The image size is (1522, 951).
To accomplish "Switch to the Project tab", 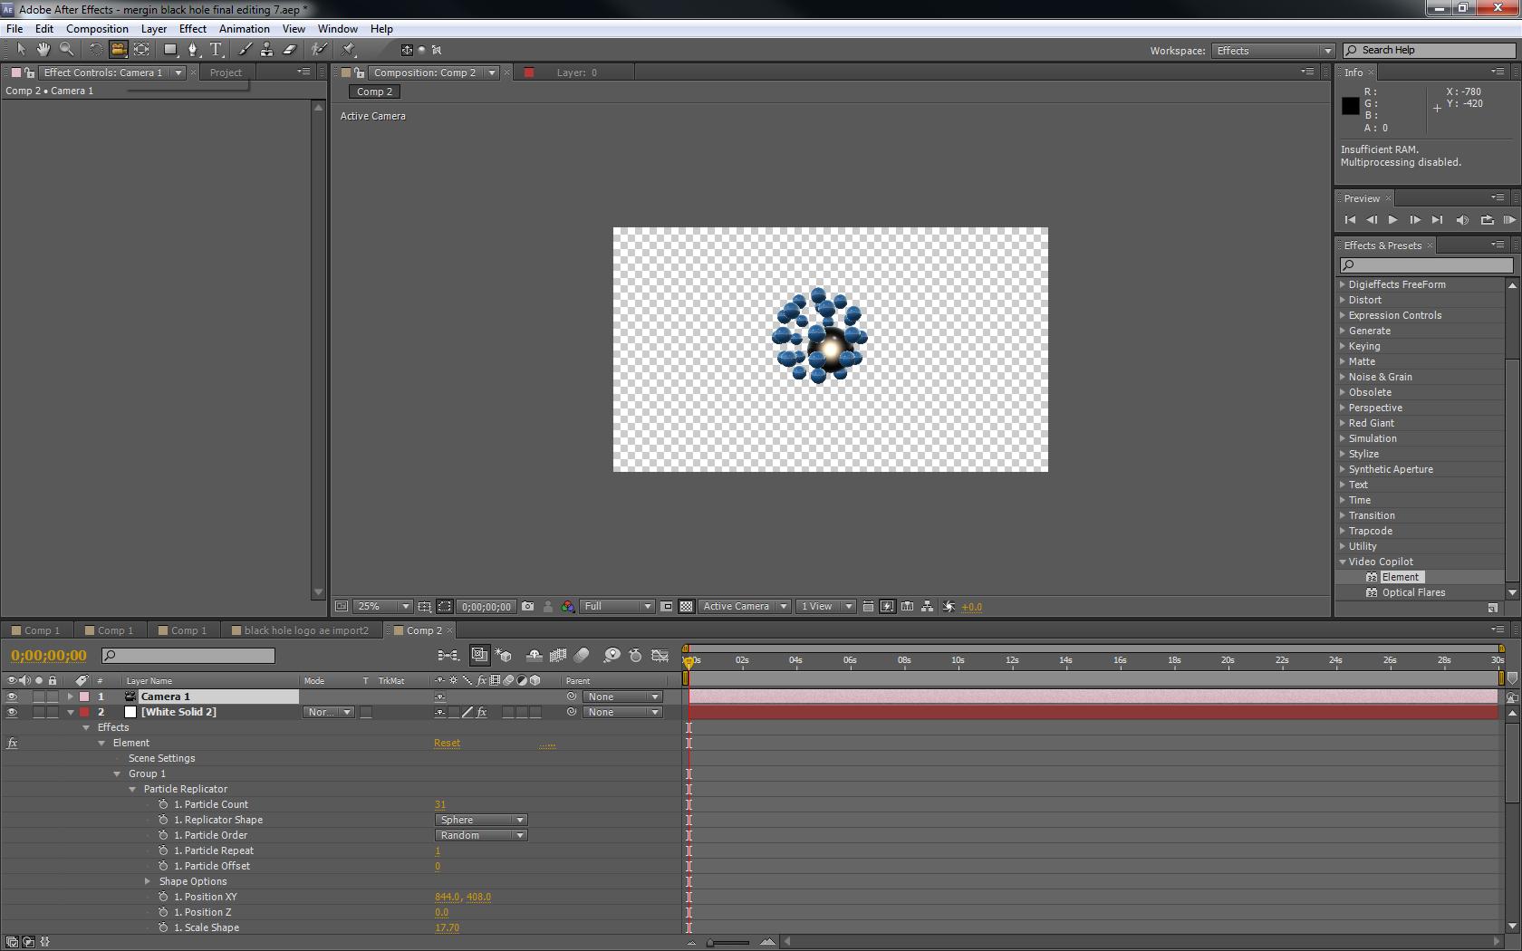I will point(226,72).
